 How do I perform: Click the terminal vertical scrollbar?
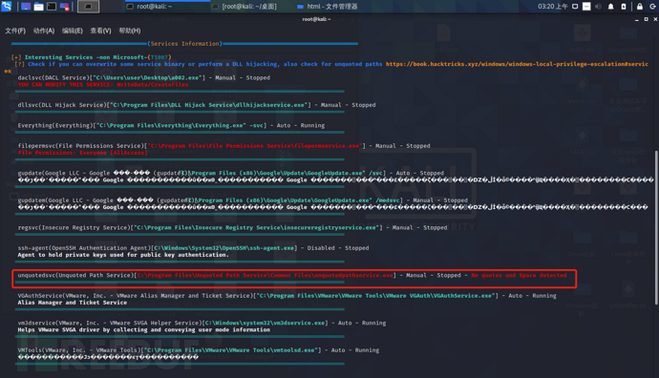656,227
